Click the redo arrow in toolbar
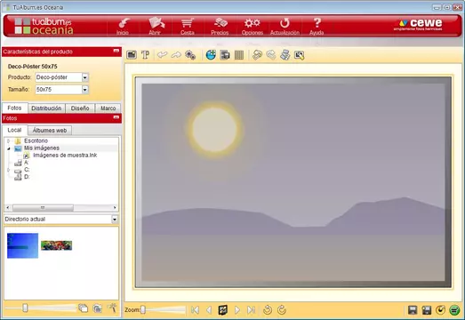Image resolution: width=465 pixels, height=320 pixels. (176, 55)
